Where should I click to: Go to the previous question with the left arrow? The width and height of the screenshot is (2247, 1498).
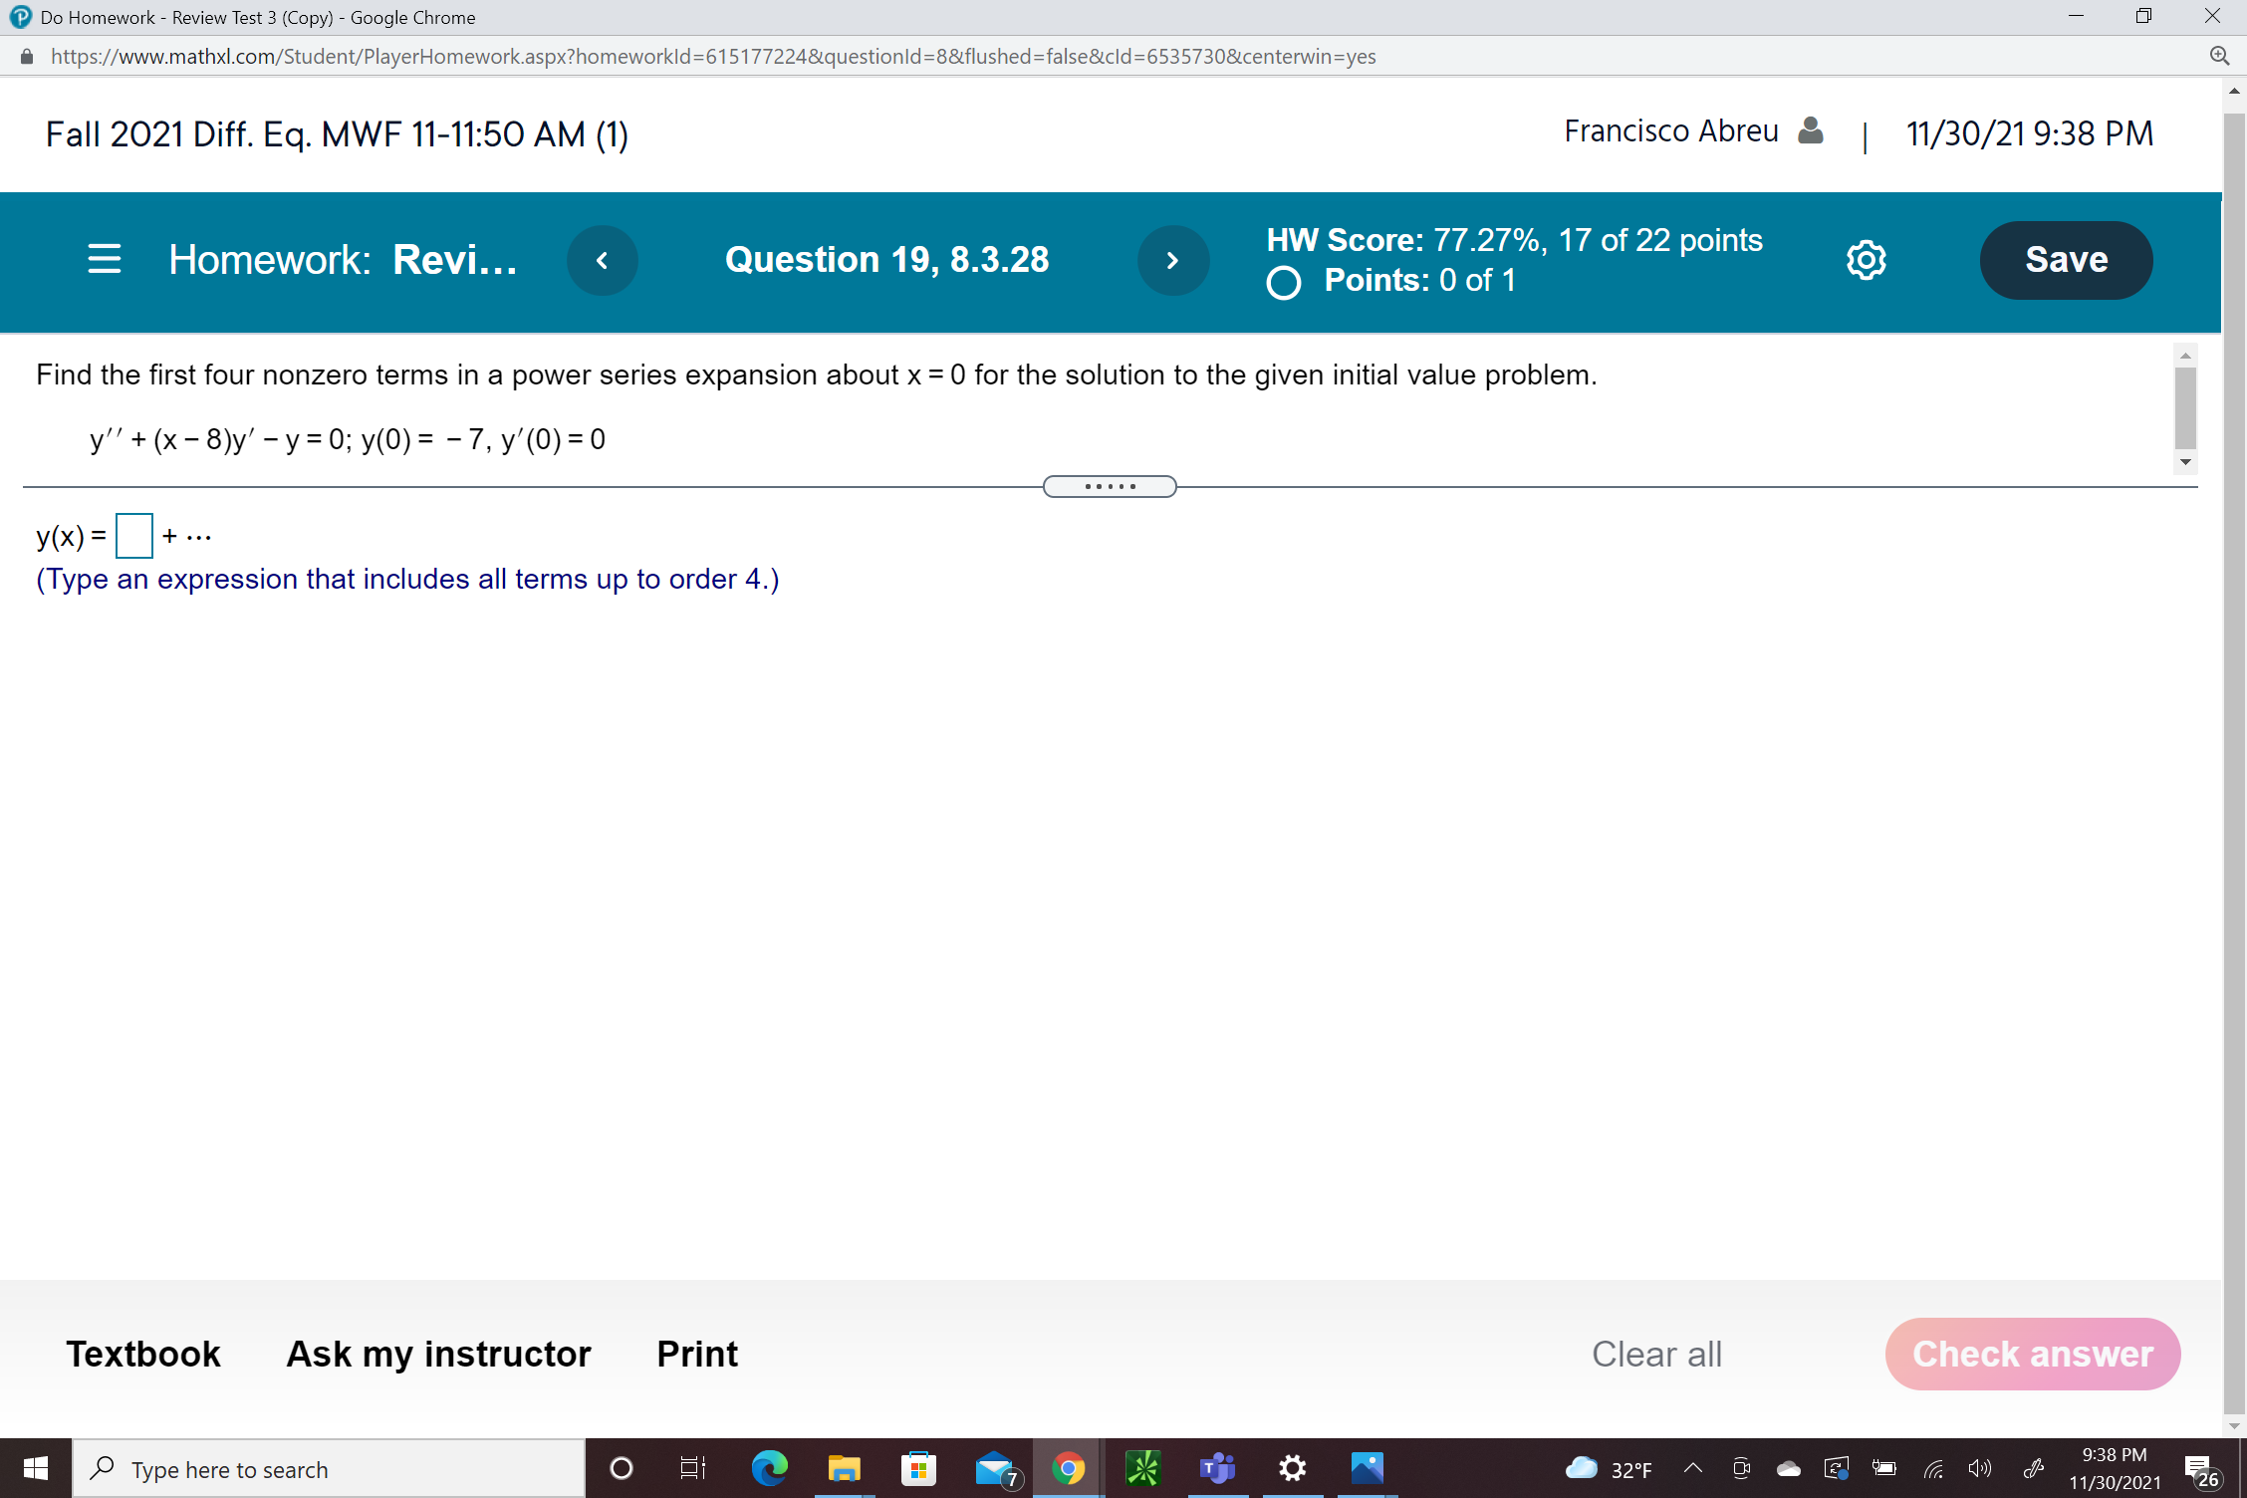pos(603,260)
